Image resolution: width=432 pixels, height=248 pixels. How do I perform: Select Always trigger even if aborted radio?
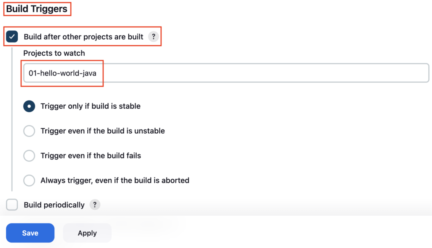[29, 181]
